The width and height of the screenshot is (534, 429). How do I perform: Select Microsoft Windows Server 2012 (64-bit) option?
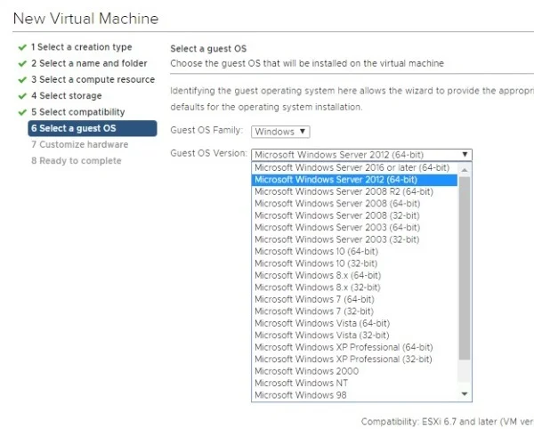tap(354, 180)
